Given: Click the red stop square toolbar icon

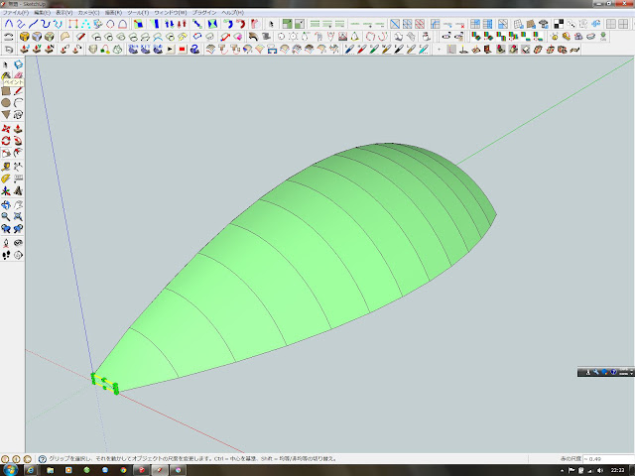Looking at the screenshot, I should pos(183,50).
